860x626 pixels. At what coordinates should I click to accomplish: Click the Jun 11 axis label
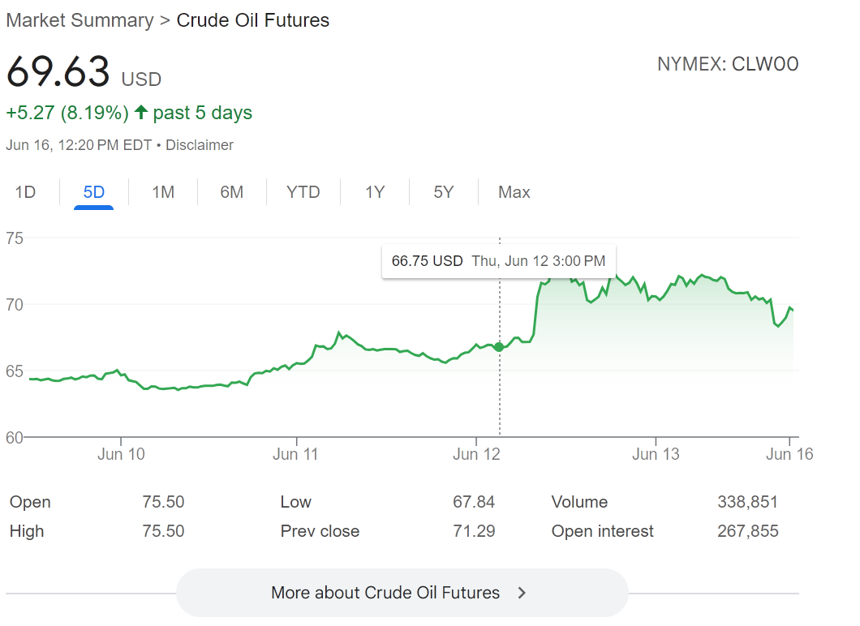(295, 454)
